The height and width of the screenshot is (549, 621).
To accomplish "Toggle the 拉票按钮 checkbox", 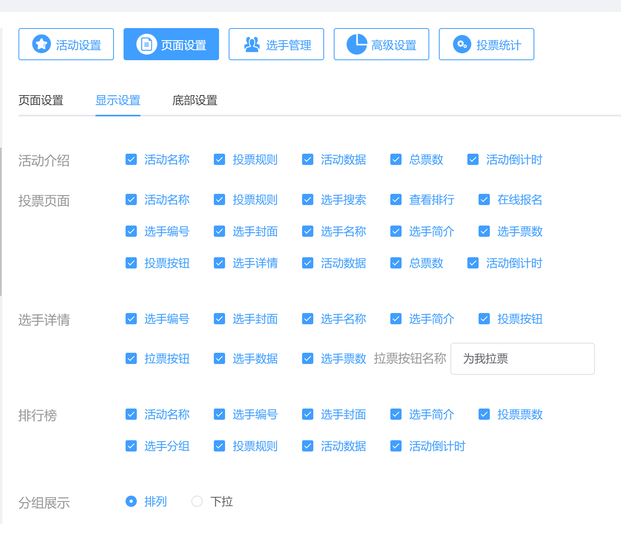I will (131, 358).
